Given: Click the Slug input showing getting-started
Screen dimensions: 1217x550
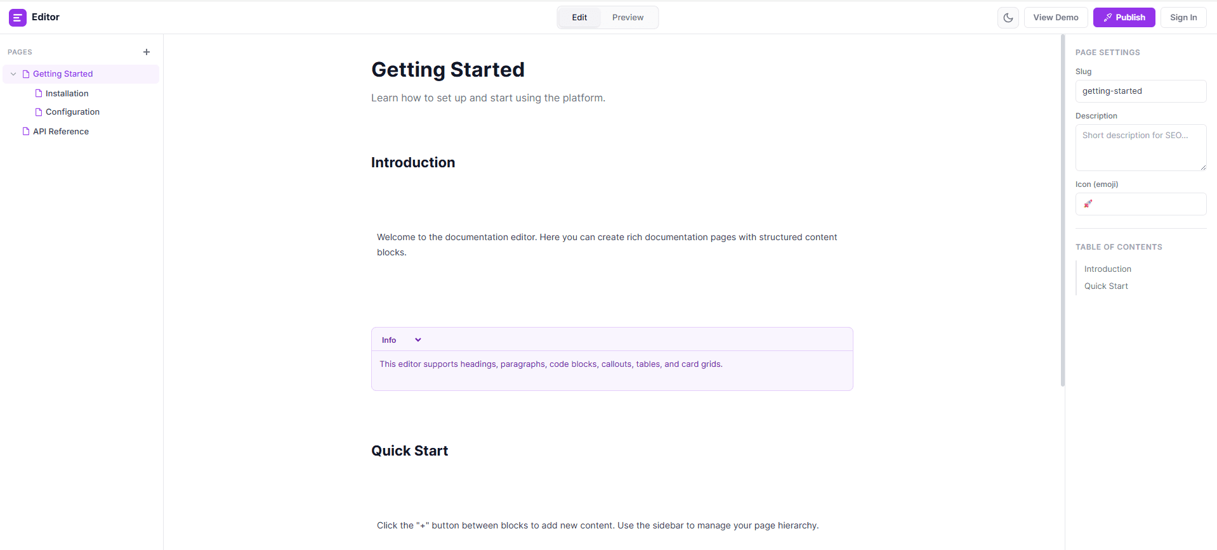Looking at the screenshot, I should click(1140, 91).
